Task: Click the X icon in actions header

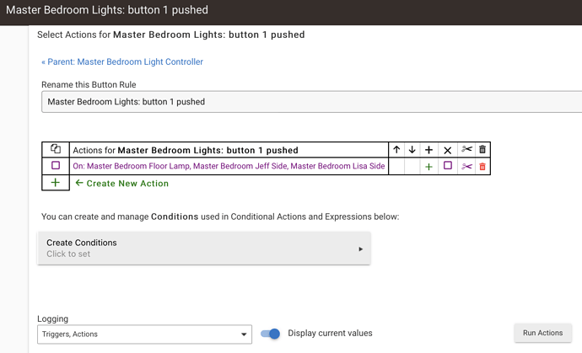Action: coord(448,150)
